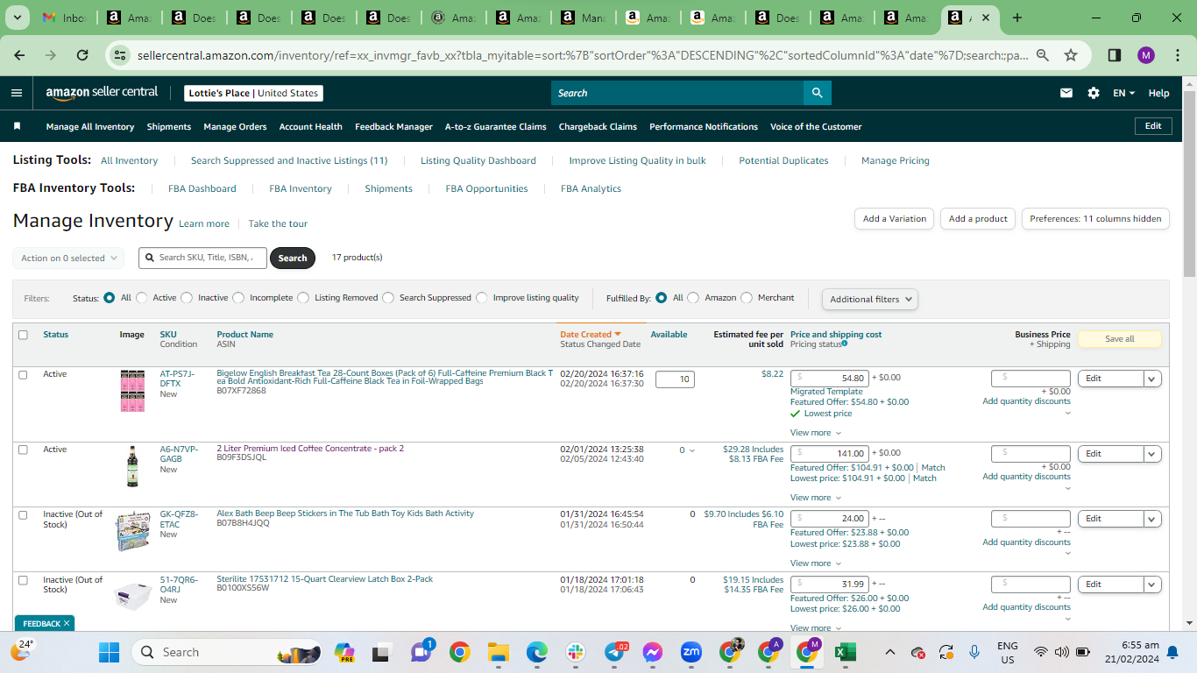Open Messenger from the taskbar
This screenshot has width=1197, height=673.
click(x=653, y=652)
